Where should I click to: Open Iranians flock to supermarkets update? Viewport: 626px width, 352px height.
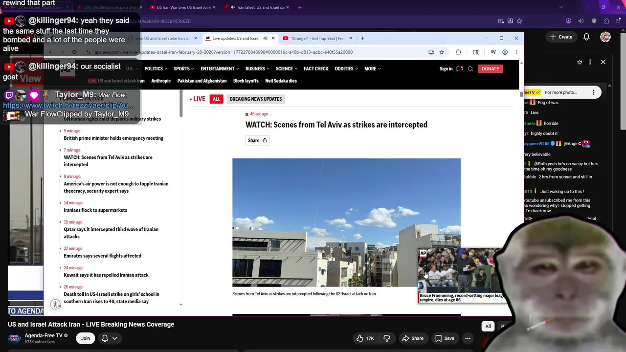95,210
